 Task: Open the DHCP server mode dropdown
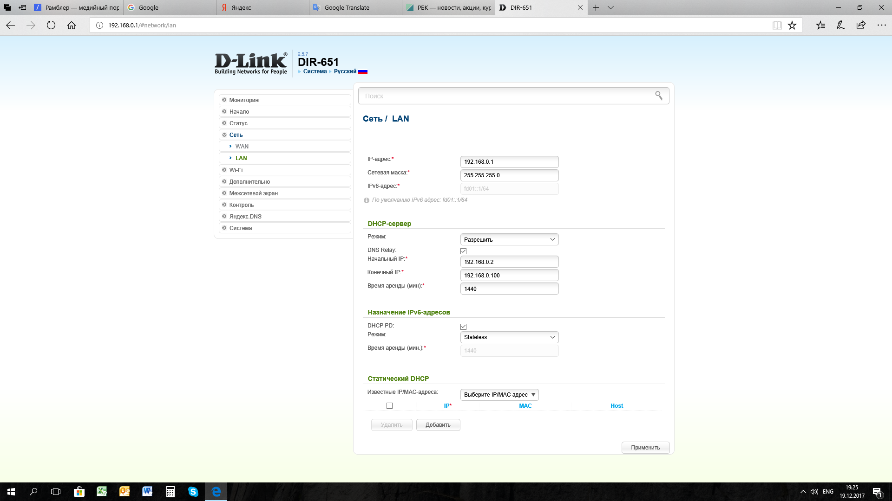point(509,239)
